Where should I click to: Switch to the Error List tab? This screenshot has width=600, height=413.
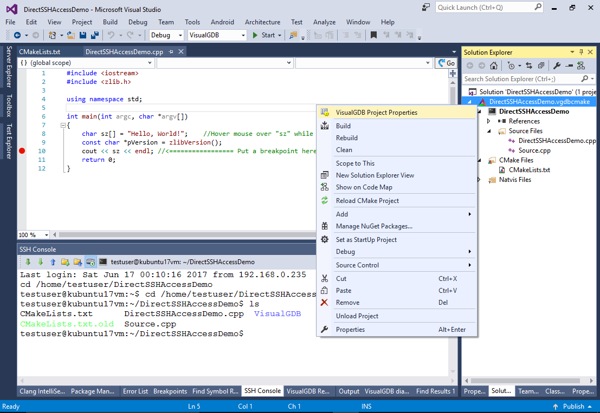click(136, 391)
